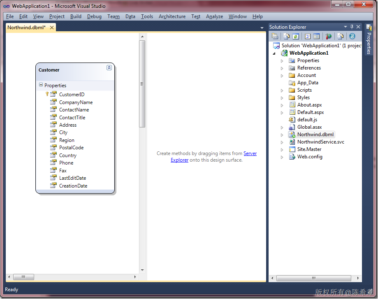Open the Tools menu
The height and width of the screenshot is (299, 378).
(147, 16)
